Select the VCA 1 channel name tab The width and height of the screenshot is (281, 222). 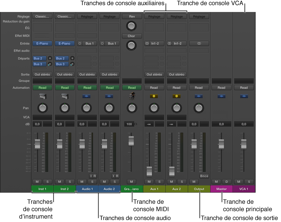click(x=244, y=189)
